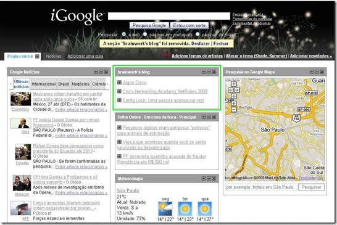Select the Ciência news tab

click(x=99, y=84)
